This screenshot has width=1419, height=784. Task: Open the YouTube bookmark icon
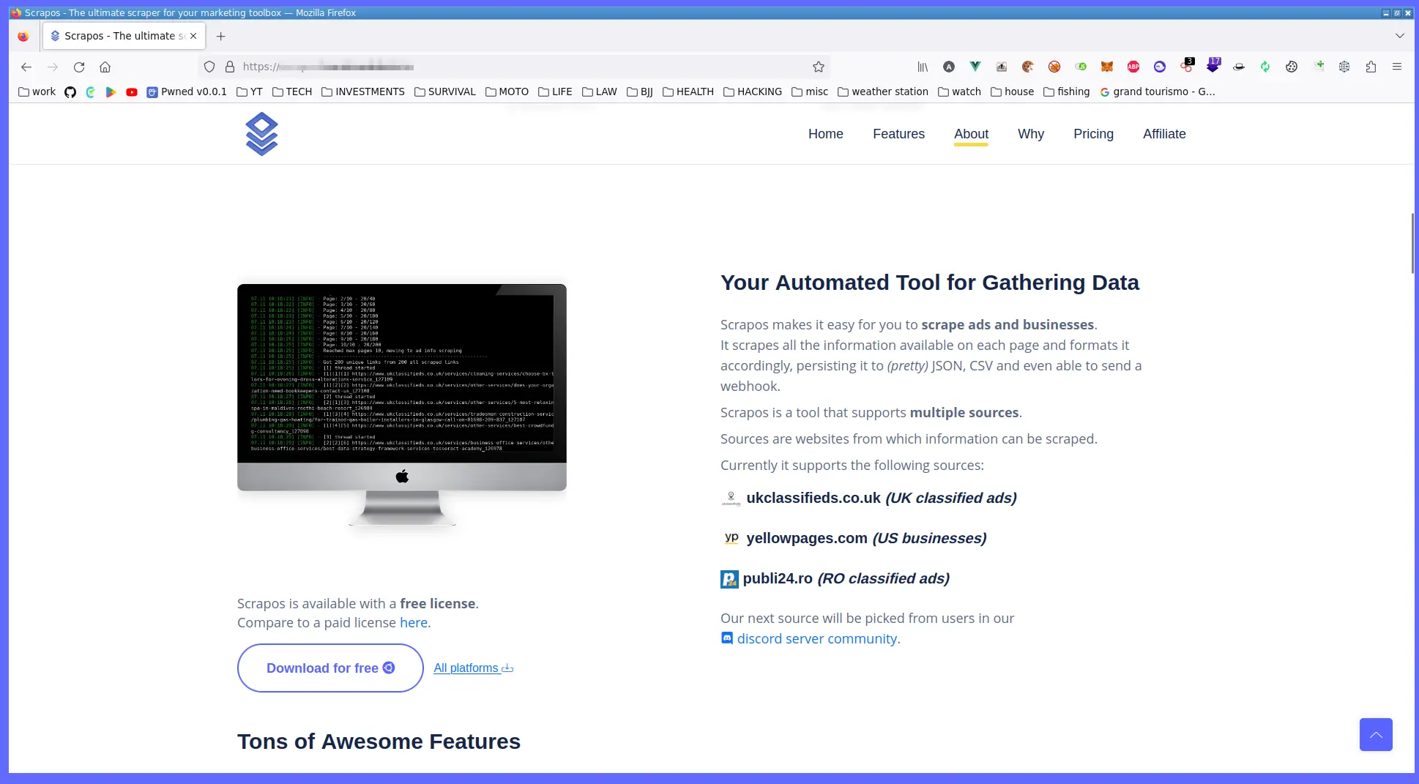coord(132,92)
